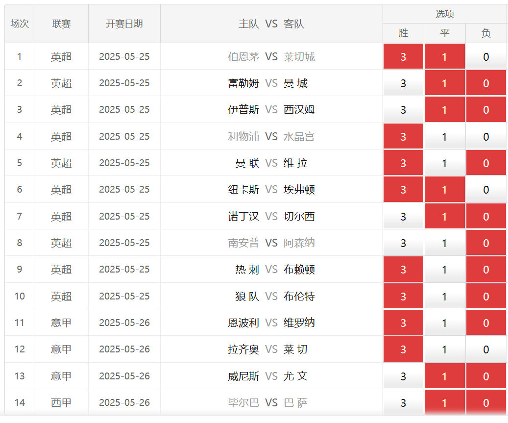508x423 pixels.
Task: Unselect loss (0) for 曼联 VS 维拉
Action: tap(486, 163)
